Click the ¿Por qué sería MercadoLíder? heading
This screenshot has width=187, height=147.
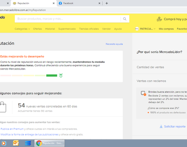(x=160, y=52)
